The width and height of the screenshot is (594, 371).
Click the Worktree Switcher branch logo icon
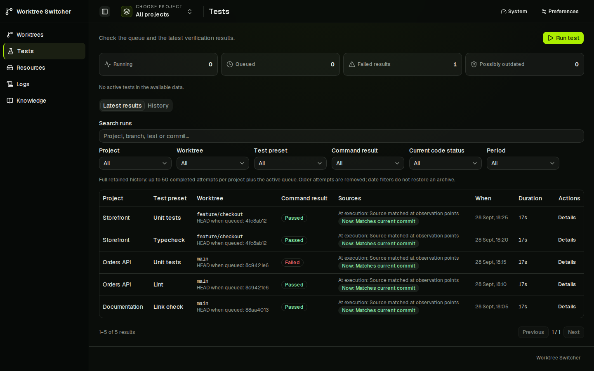[x=9, y=12]
